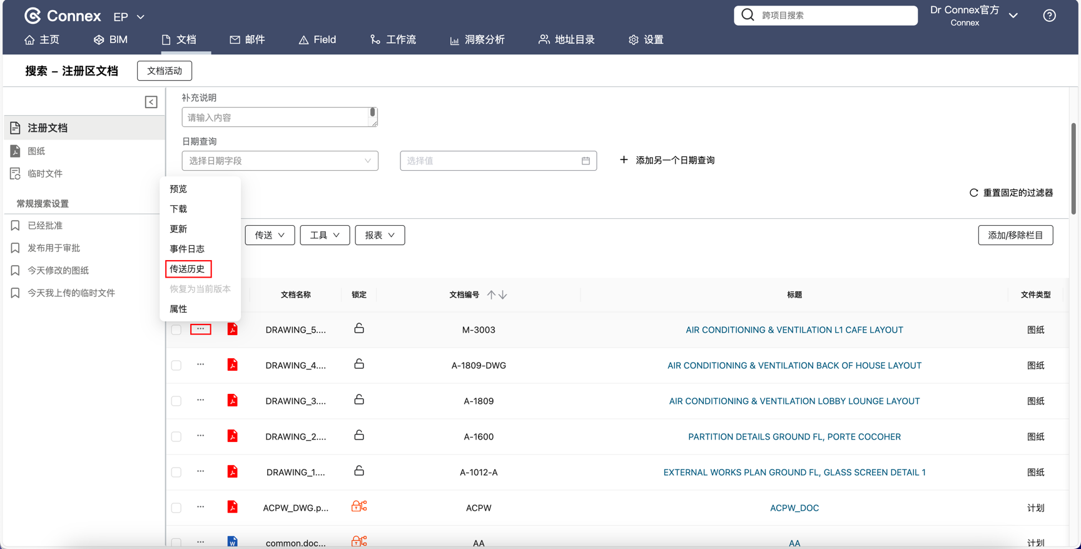Click the calendar icon in date value field
The height and width of the screenshot is (549, 1081).
click(586, 161)
